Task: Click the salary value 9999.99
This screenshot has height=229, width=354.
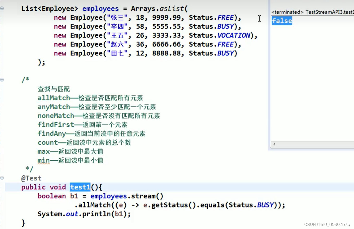Action: (166, 18)
